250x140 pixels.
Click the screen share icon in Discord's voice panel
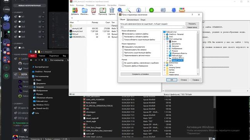point(25,130)
